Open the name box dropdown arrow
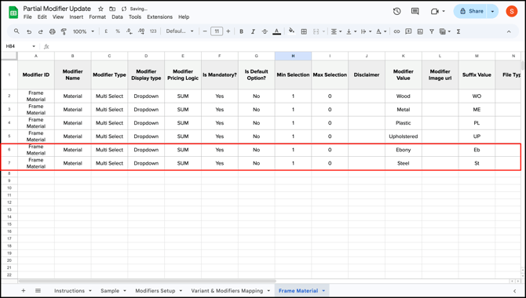This screenshot has width=526, height=298. [34, 46]
